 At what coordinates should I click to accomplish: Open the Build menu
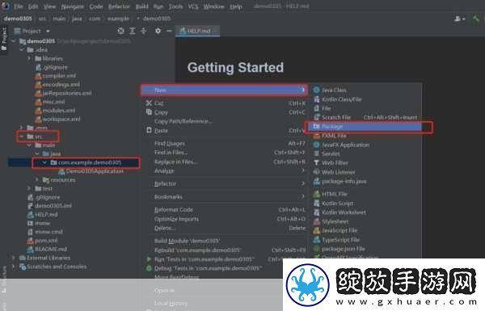141,6
